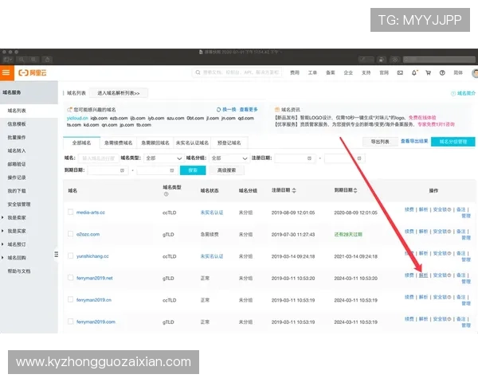Switch to the 预登记域名 tab

[229, 143]
